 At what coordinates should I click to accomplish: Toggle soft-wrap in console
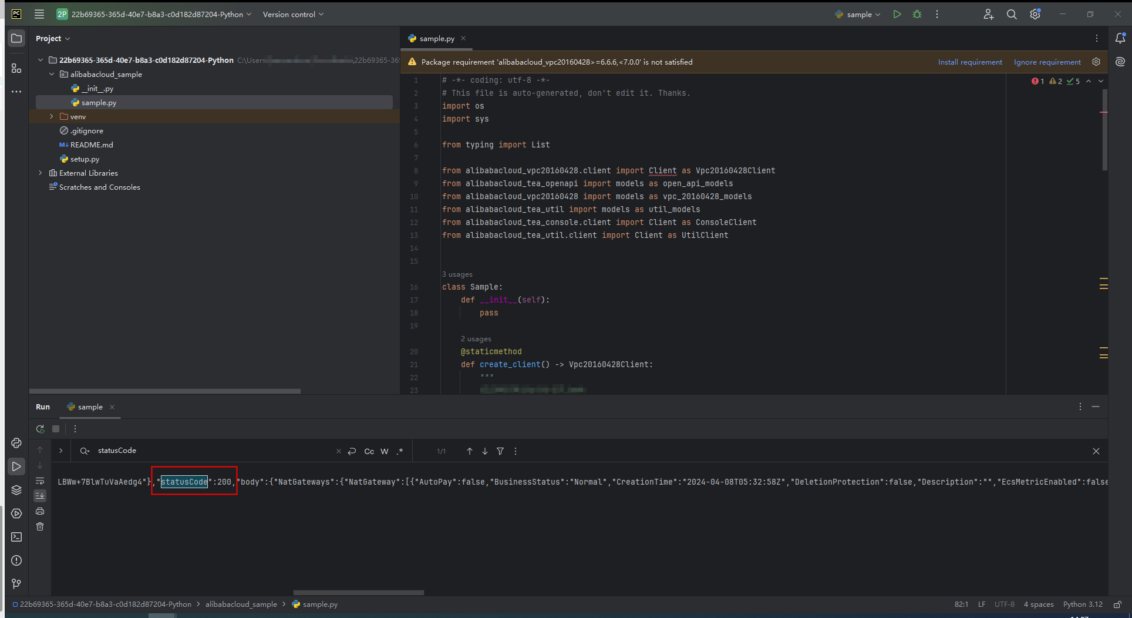click(x=40, y=481)
